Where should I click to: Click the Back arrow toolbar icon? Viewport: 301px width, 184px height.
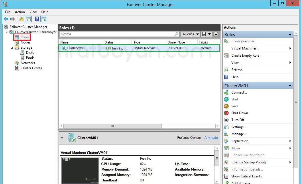[x=6, y=19]
